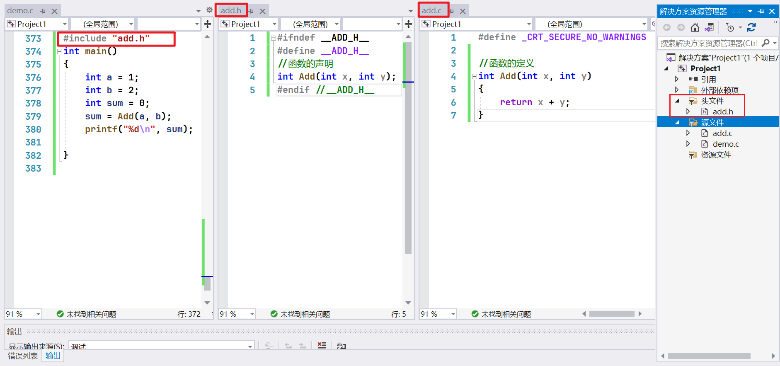
Task: Click the magnifier icon in Solution Explorer search
Action: 765,43
